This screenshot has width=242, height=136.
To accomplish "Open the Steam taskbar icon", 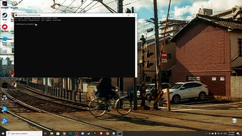I will pyautogui.click(x=89, y=133).
